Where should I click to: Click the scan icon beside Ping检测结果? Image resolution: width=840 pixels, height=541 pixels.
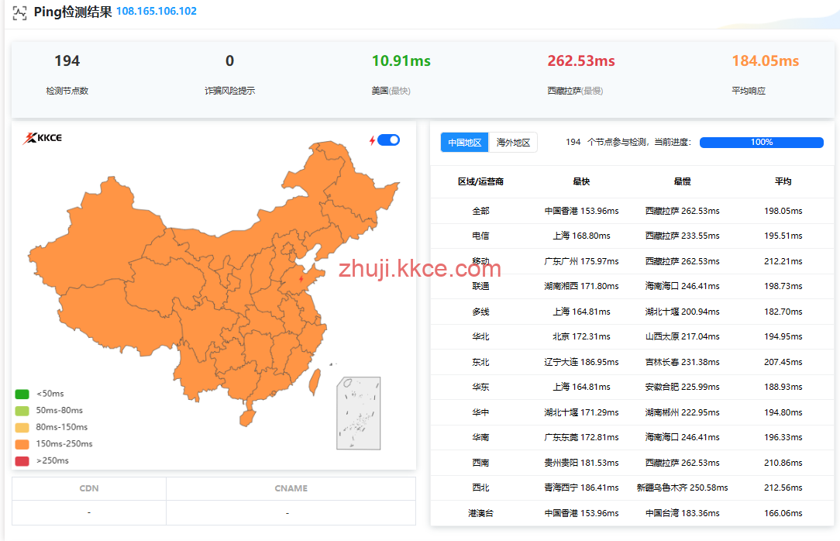click(x=19, y=12)
